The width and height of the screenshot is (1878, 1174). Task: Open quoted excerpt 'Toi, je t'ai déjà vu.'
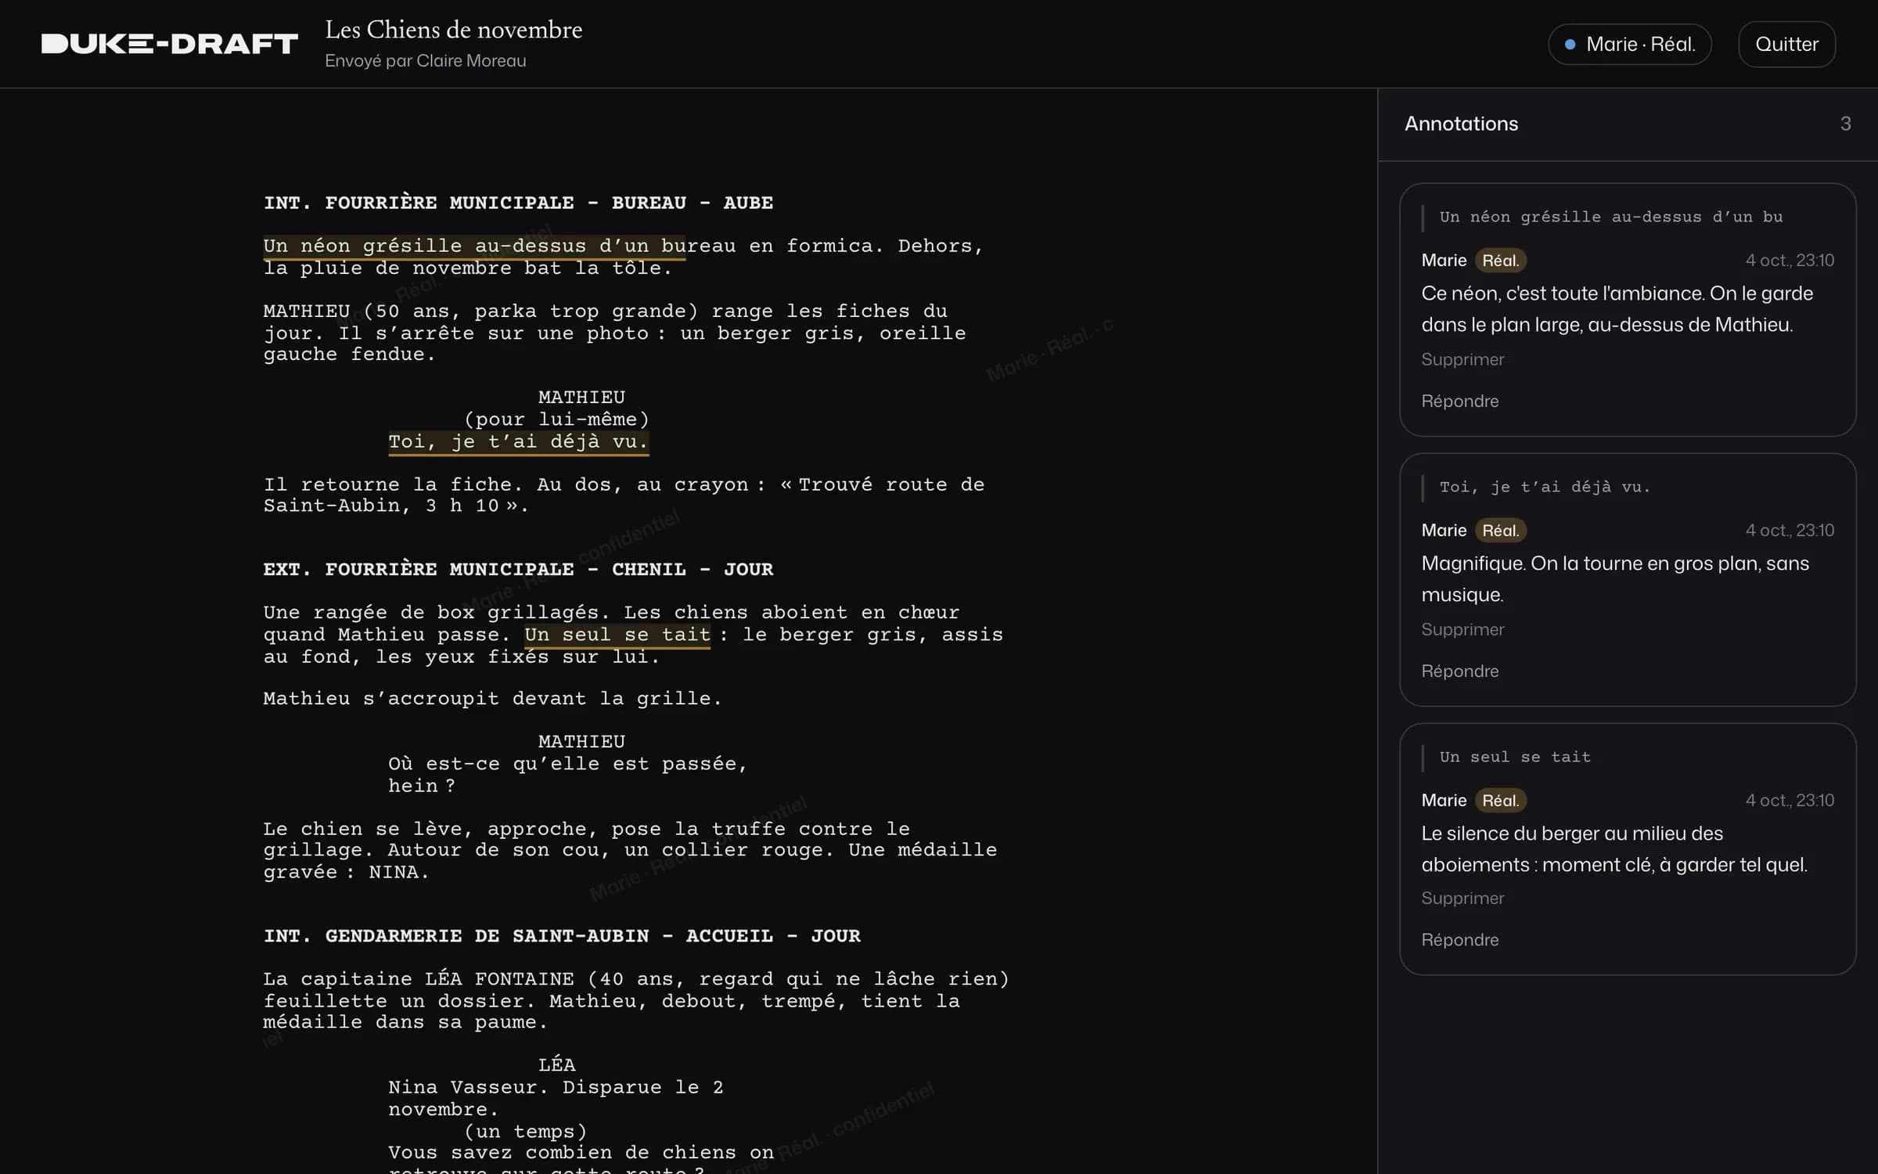point(1545,487)
